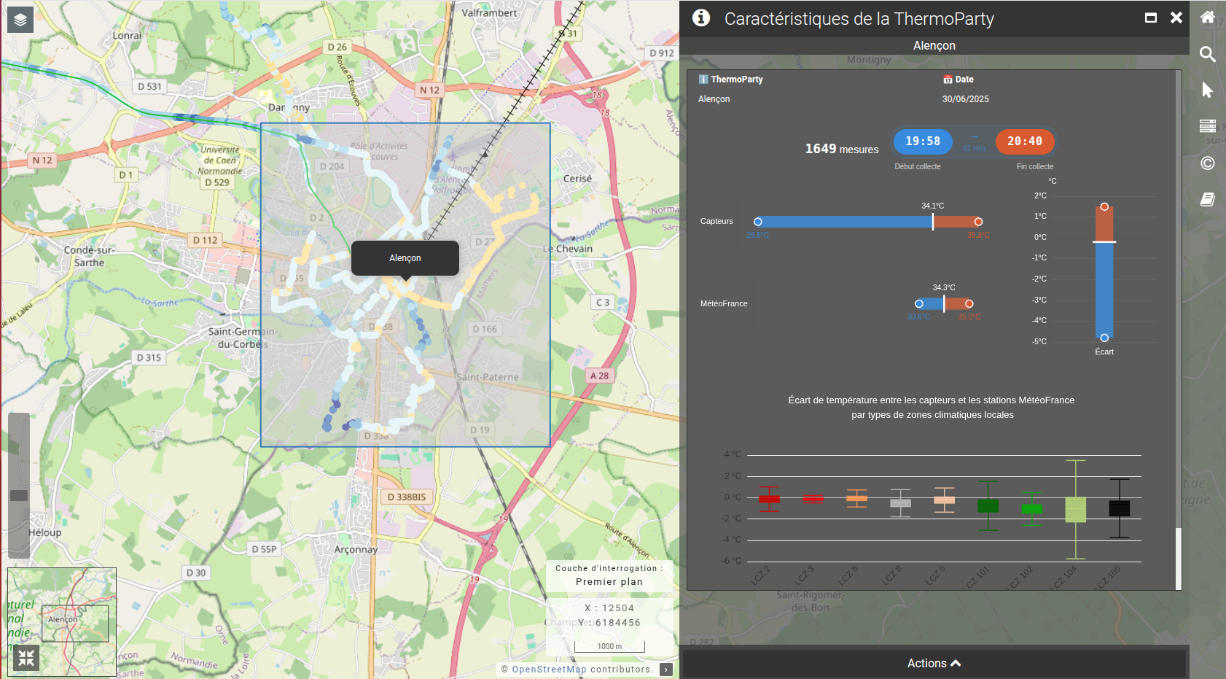Go to home view icon

(1208, 18)
